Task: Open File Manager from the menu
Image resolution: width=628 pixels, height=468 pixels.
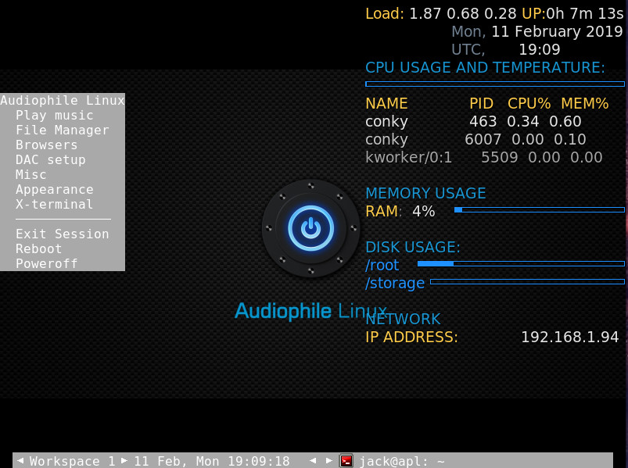Action: coord(62,130)
